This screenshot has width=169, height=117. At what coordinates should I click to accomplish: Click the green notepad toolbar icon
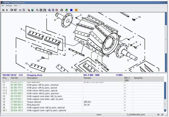(66, 10)
